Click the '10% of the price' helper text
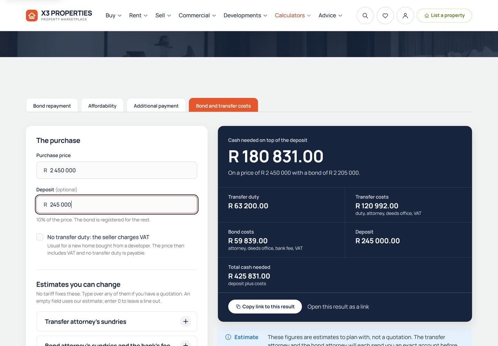 click(x=93, y=220)
